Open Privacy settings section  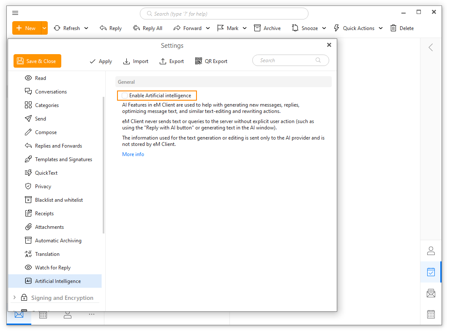pyautogui.click(x=55, y=187)
